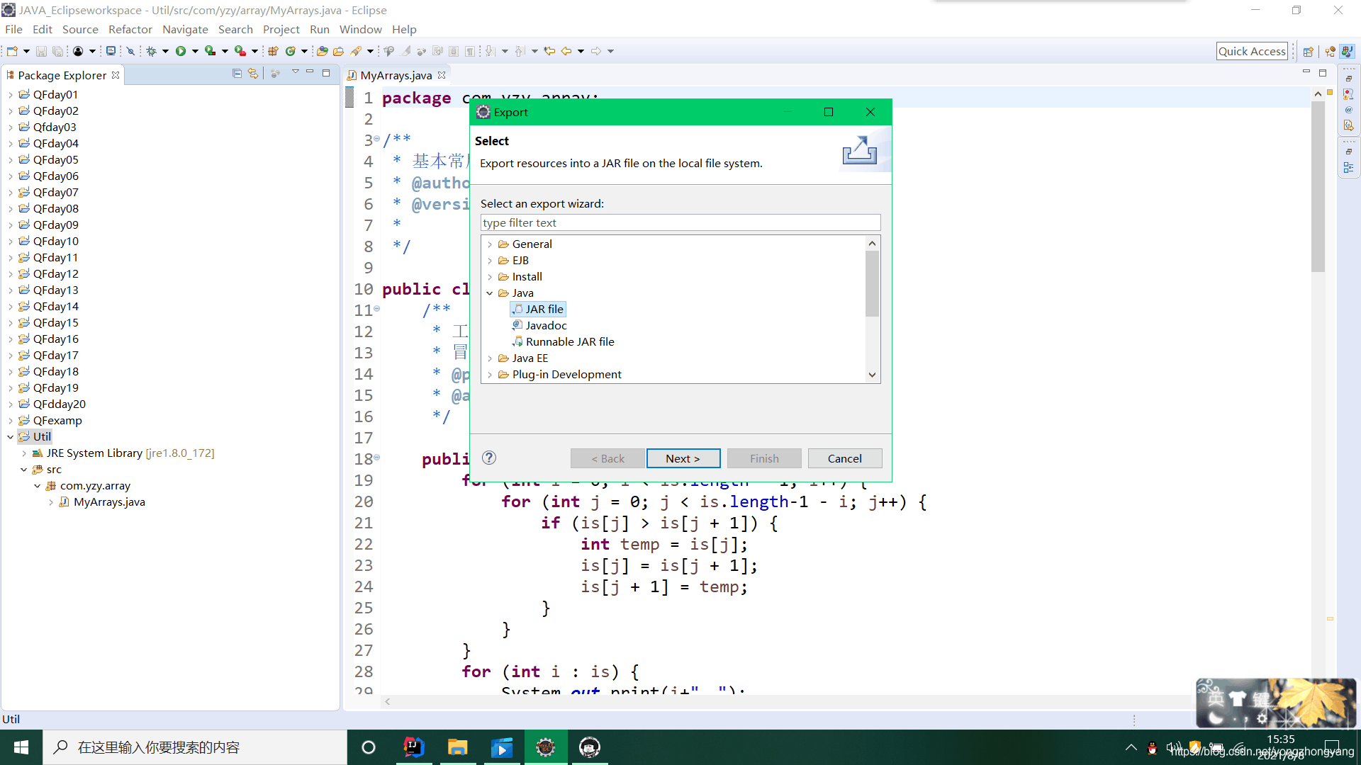This screenshot has width=1361, height=765.
Task: Expand the QFday01 project
Action: tap(11, 95)
